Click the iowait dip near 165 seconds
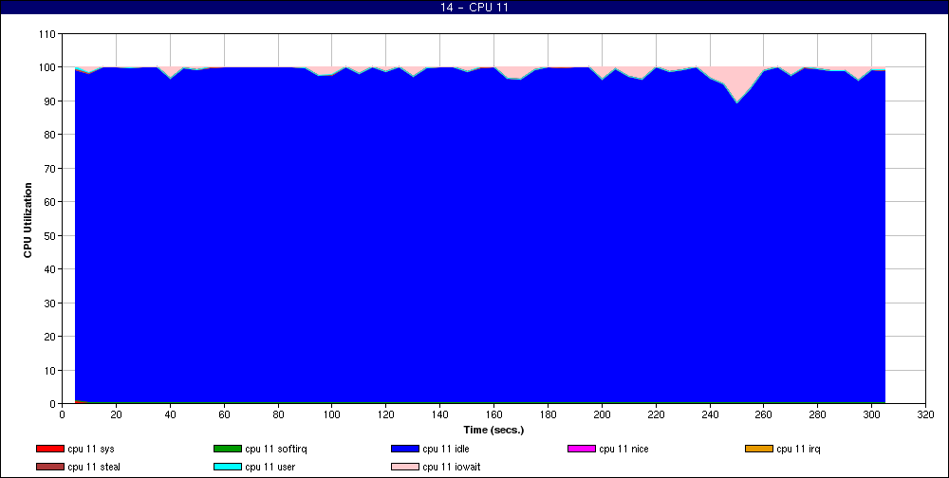The image size is (949, 478). click(514, 74)
